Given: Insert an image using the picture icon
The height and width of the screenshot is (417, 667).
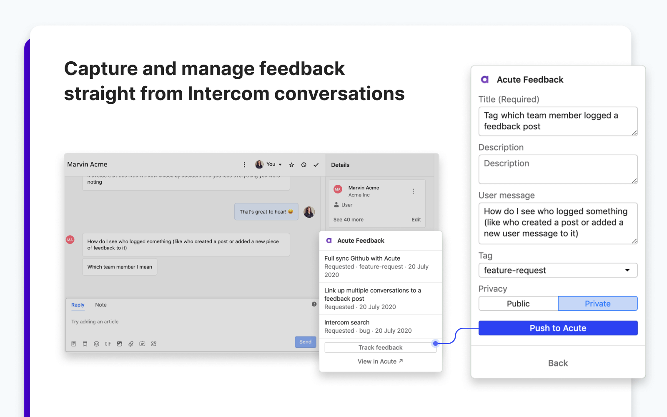Looking at the screenshot, I should tap(120, 344).
